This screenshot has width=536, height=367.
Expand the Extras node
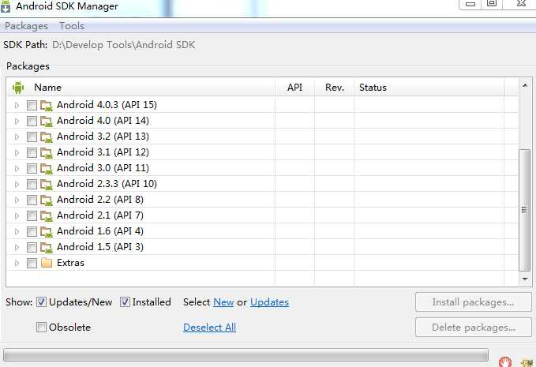[17, 263]
